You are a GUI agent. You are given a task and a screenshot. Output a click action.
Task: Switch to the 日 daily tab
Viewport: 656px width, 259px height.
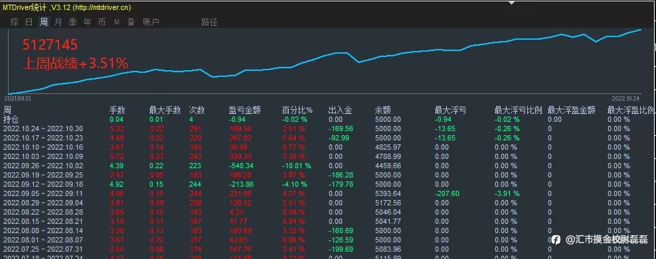point(29,22)
